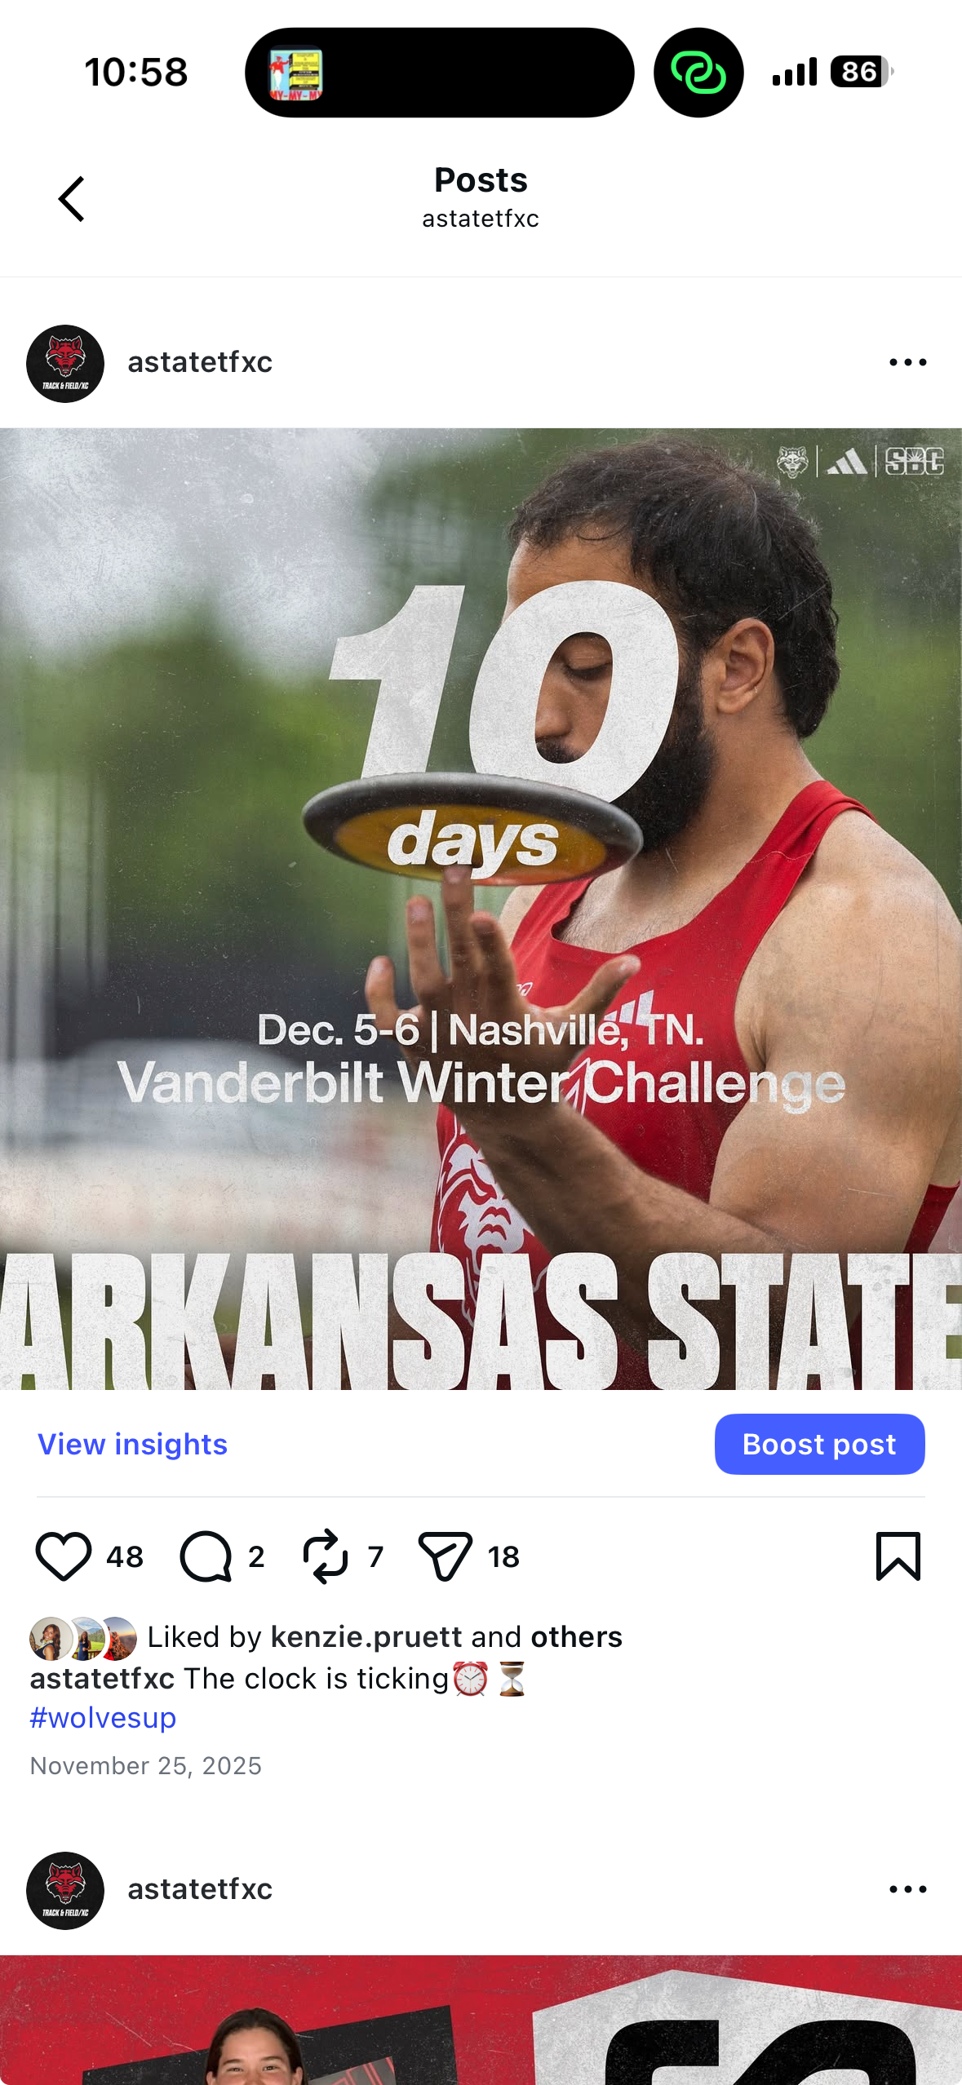The height and width of the screenshot is (2085, 962).
Task: Open the Vanderbilt Winter Challenge image
Action: tap(481, 909)
